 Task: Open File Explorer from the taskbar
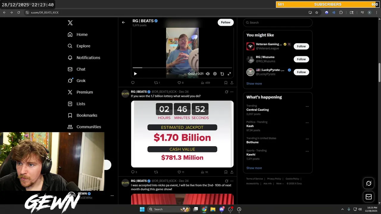(x=213, y=209)
